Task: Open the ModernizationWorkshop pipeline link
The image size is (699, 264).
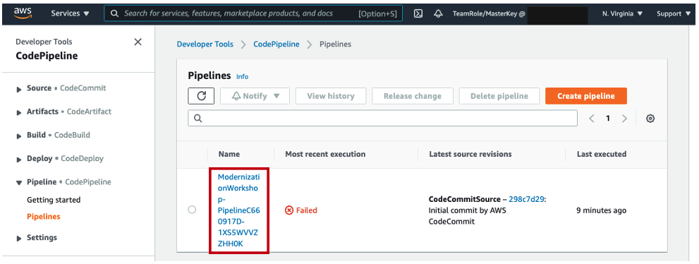Action: coord(238,210)
